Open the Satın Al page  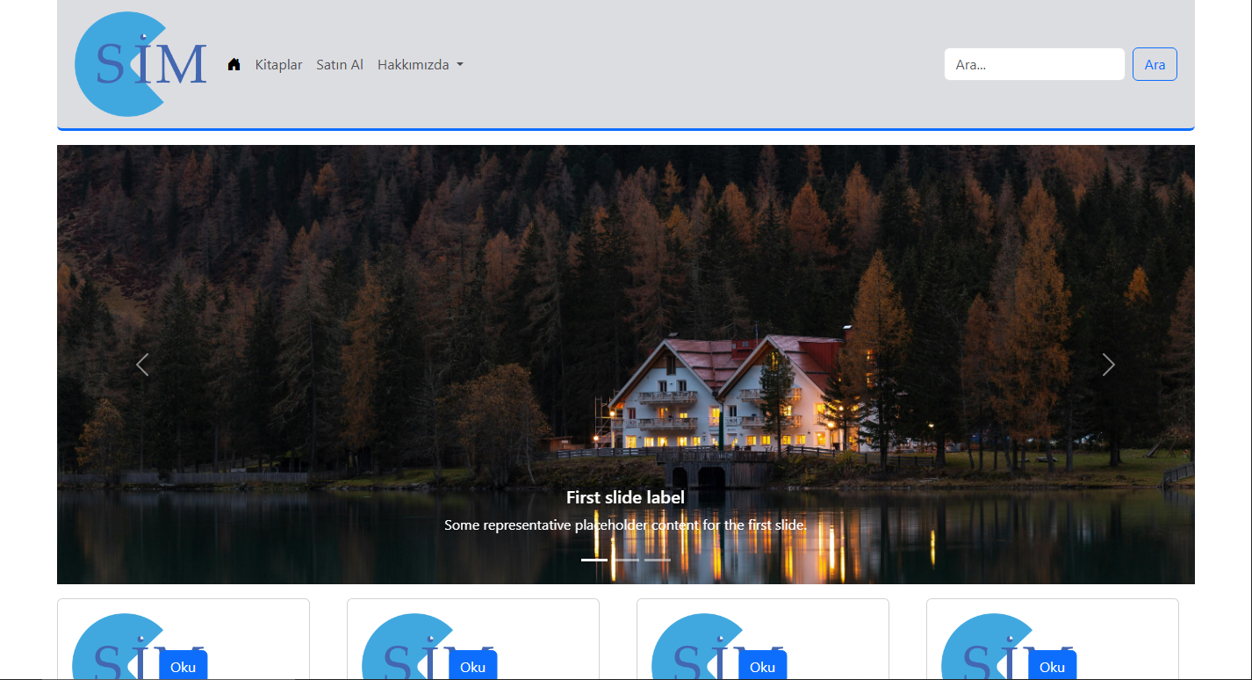340,64
